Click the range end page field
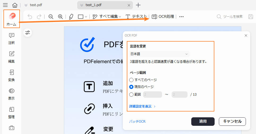The image size is (256, 134). (179, 95)
